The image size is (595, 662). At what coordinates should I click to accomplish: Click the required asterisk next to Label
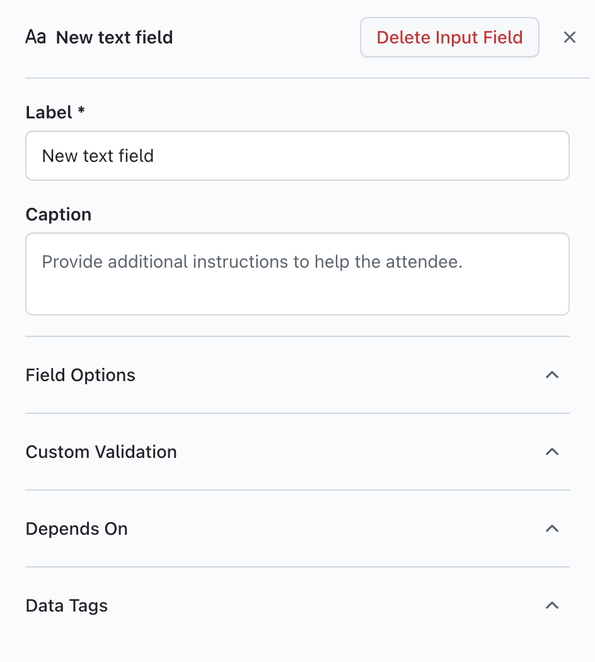81,111
